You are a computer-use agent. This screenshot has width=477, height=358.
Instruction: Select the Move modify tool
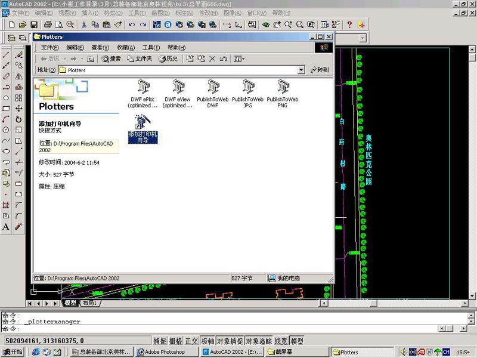(x=18, y=109)
